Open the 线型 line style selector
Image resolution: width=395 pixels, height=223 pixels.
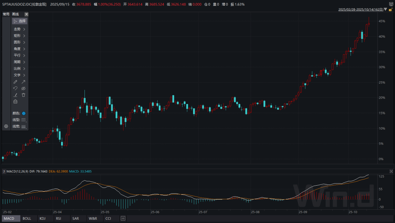coord(23,120)
